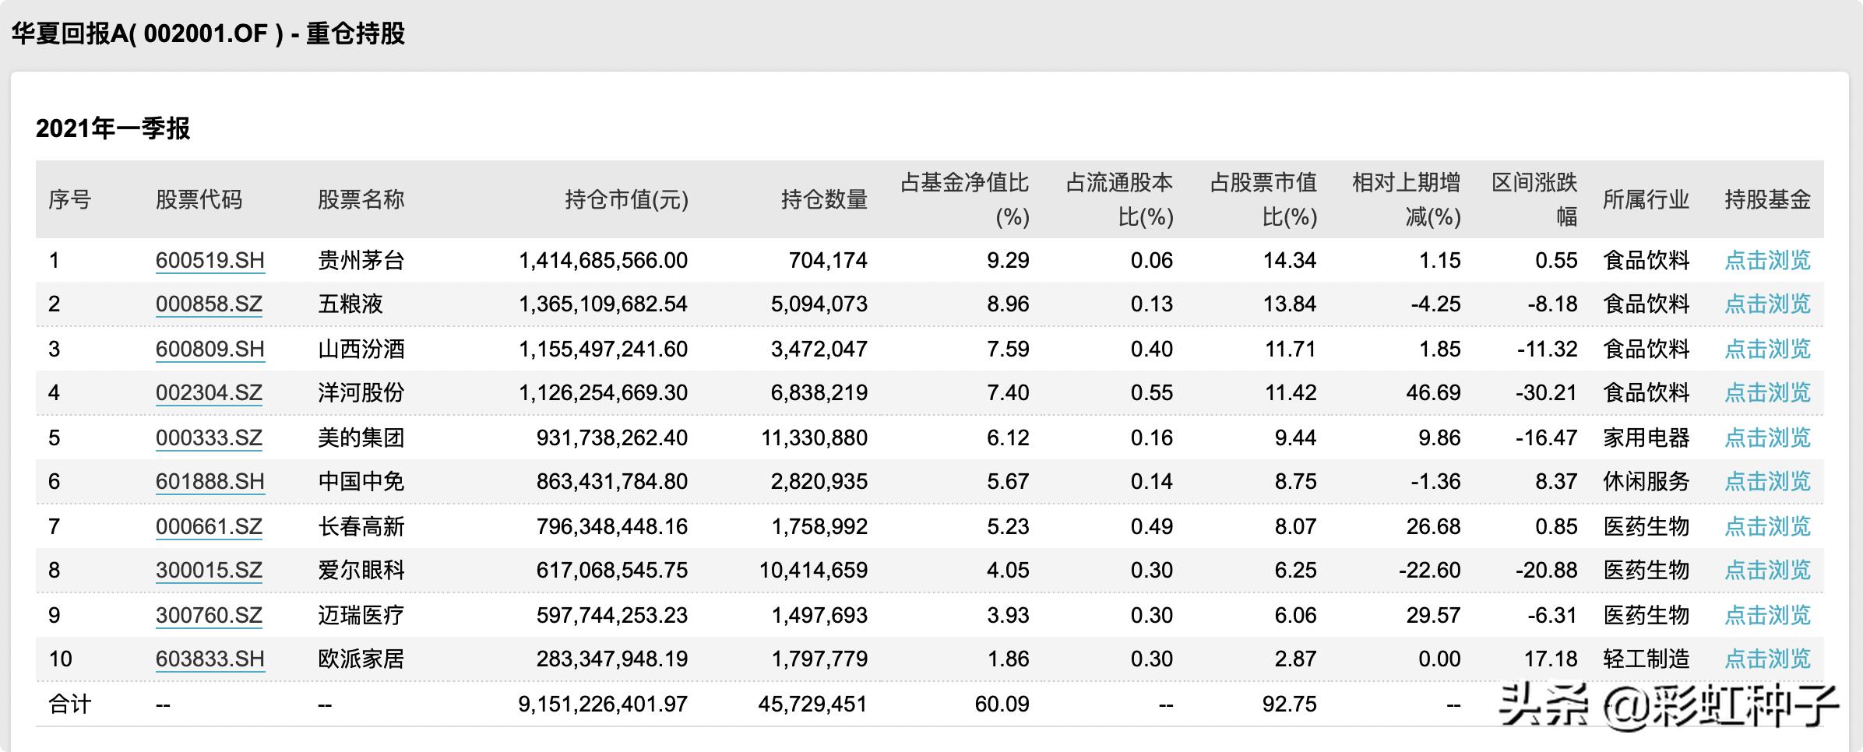Open the 601888.SH stock code link
This screenshot has height=752, width=1863.
[209, 482]
